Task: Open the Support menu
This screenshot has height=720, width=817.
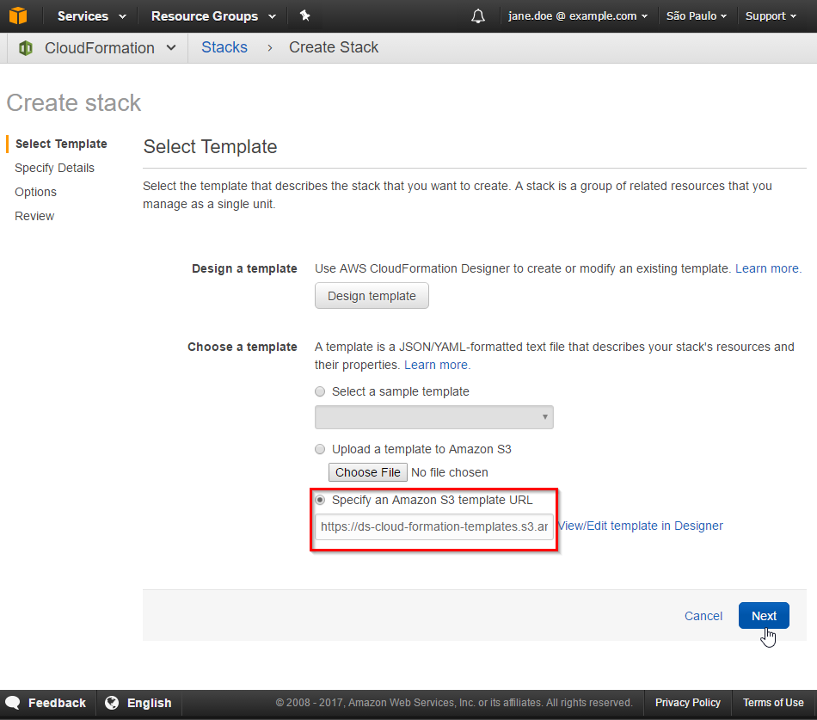Action: [770, 16]
